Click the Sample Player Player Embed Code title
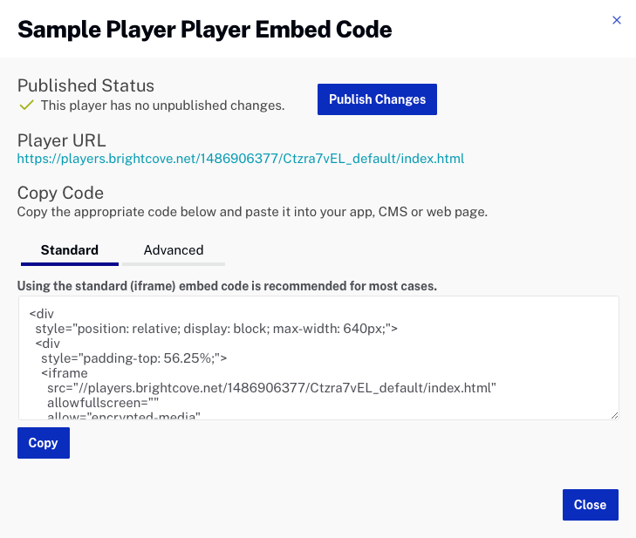 (205, 30)
